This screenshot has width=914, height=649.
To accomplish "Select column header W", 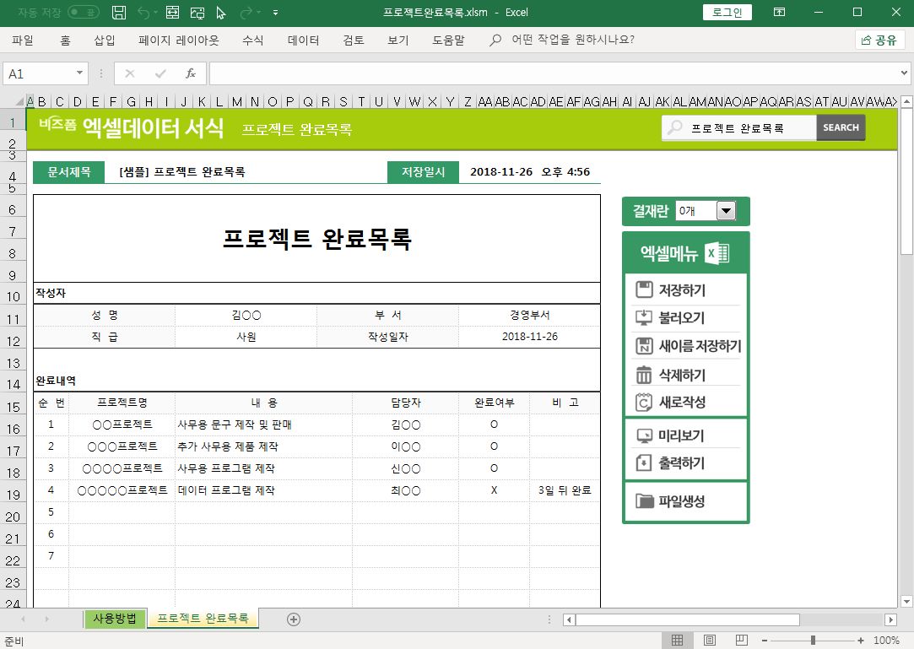I will click(x=414, y=101).
